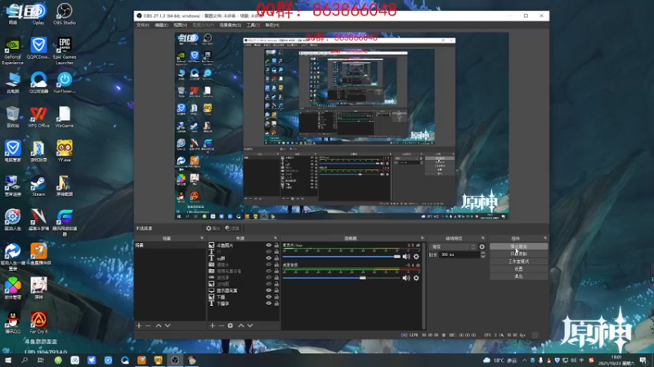Move the scene down with the arrow
The image size is (654, 367).
168,325
